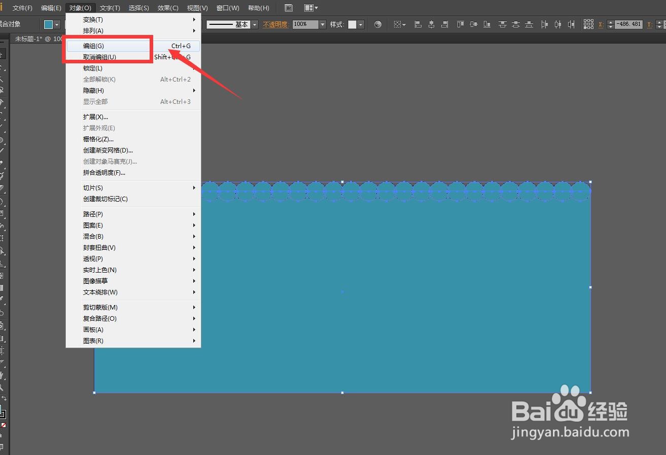This screenshot has width=666, height=455.
Task: Click the orange X coordinate label link
Action: pos(601,24)
